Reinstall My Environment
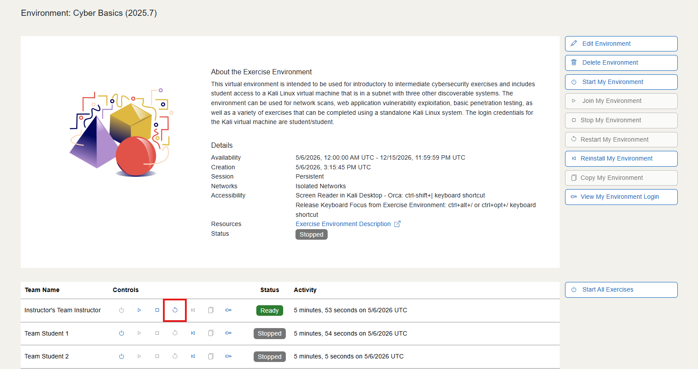698x369 pixels. pyautogui.click(x=621, y=158)
